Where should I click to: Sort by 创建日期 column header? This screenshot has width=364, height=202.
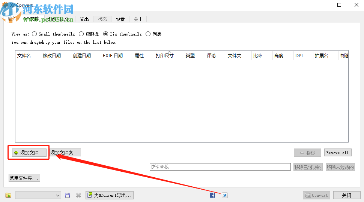point(86,55)
